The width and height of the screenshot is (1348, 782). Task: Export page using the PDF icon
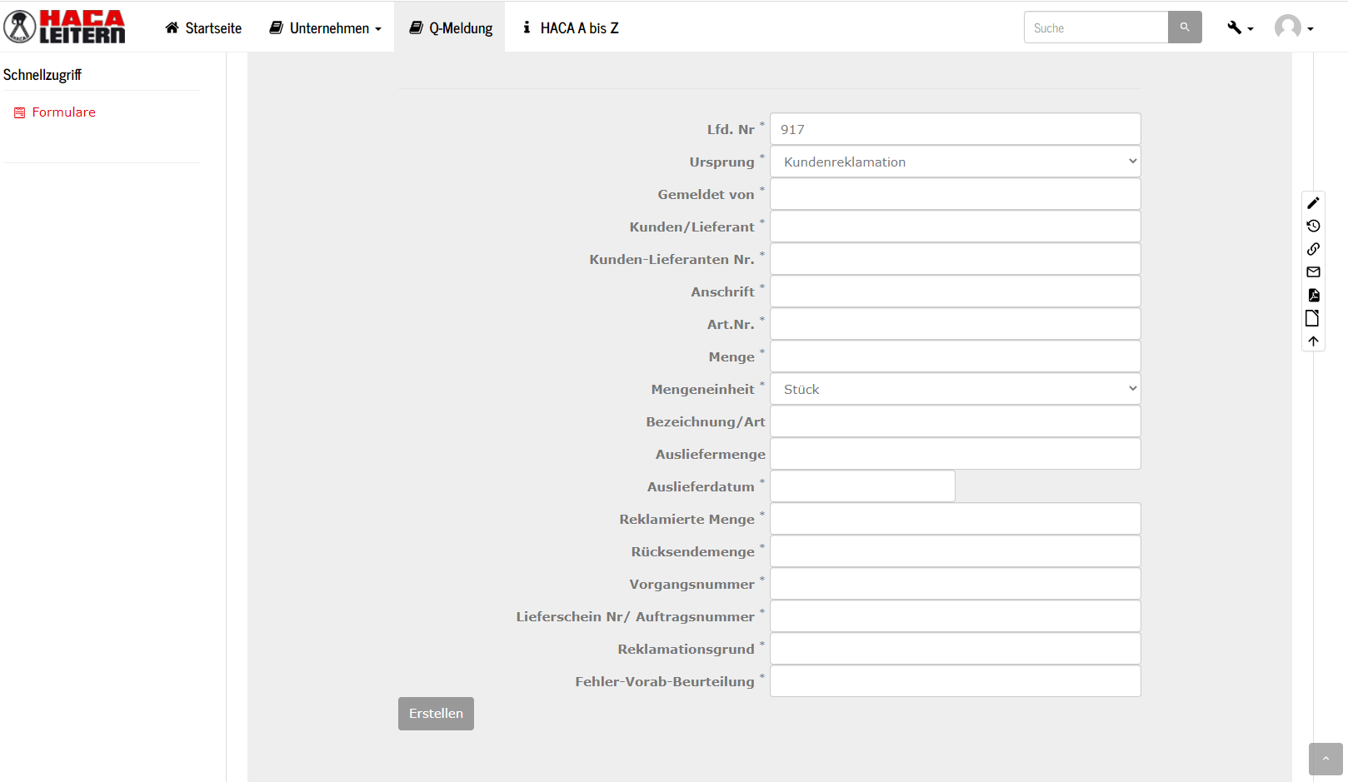click(1313, 295)
